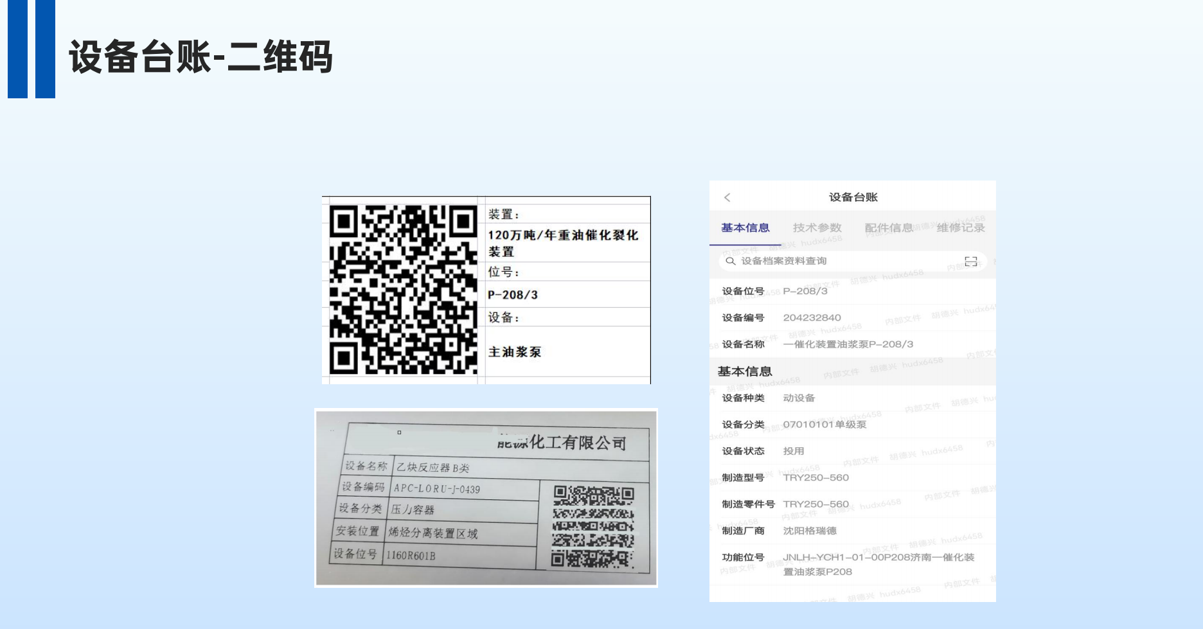The image size is (1203, 629).
Task: Open the 维修记录 tab
Action: (x=961, y=228)
